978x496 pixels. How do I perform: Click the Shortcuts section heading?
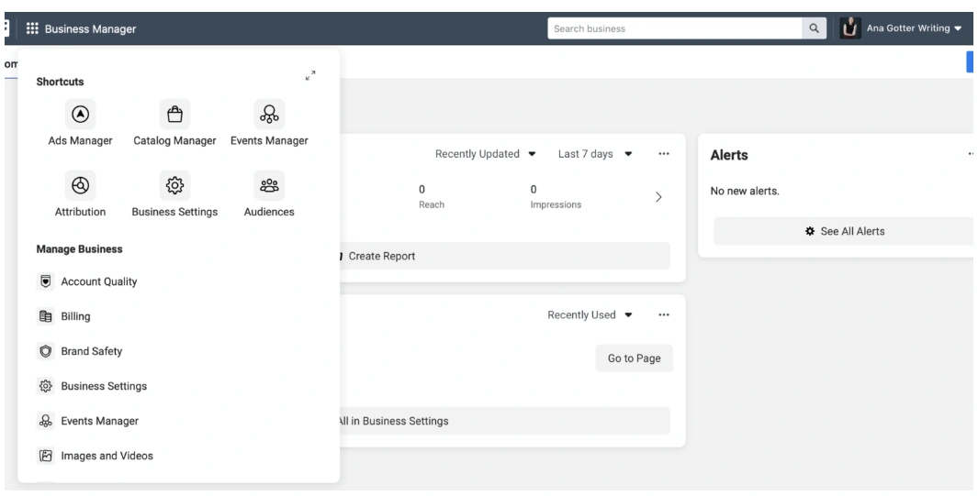point(60,82)
